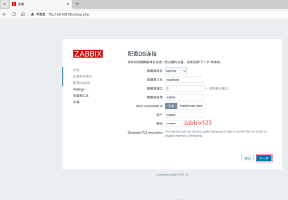288x200 pixels.
Task: Select the final 安装 step in sidebar
Action: coord(76,102)
